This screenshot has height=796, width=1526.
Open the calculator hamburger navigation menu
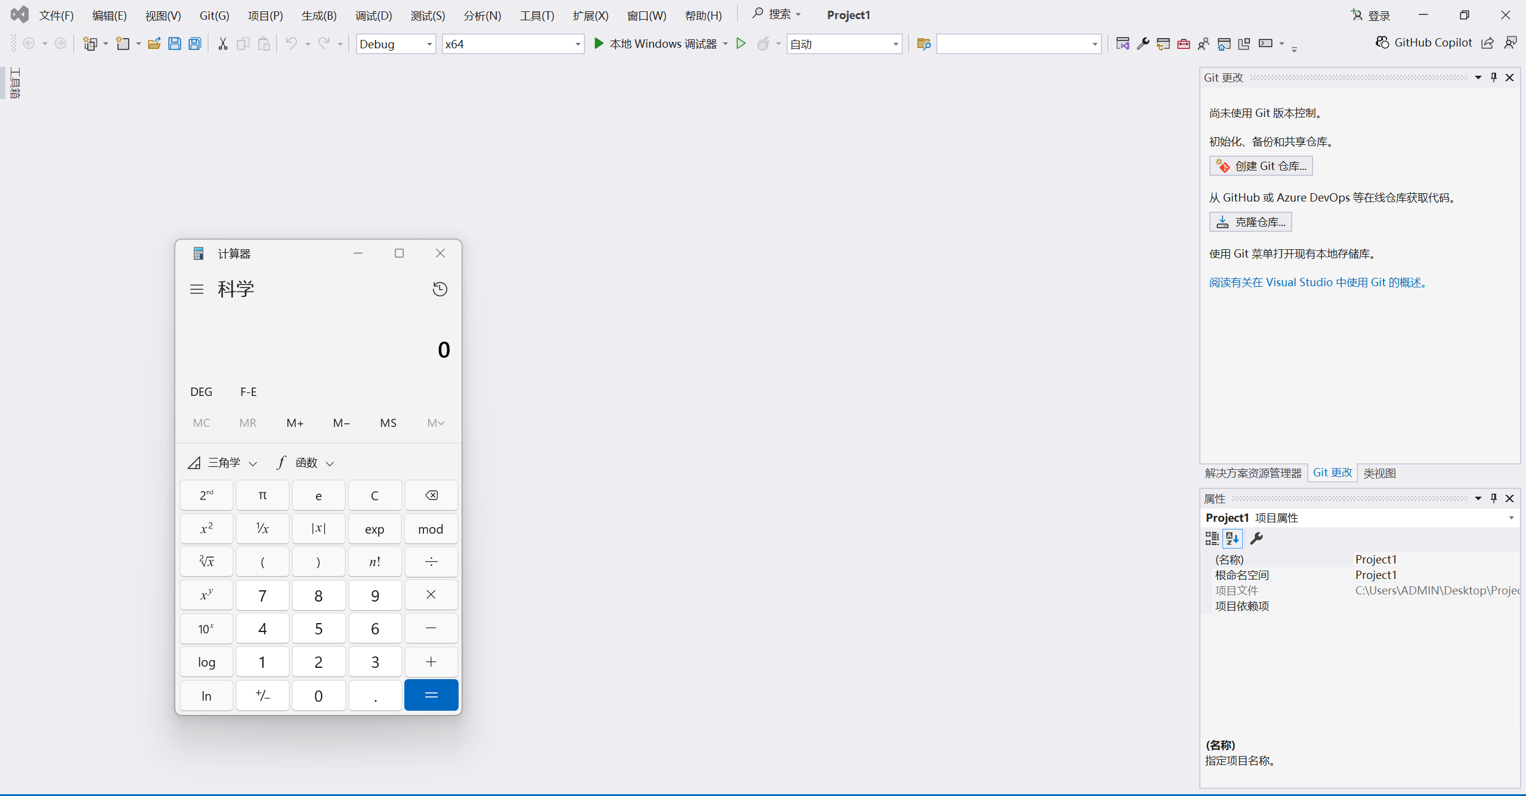197,289
